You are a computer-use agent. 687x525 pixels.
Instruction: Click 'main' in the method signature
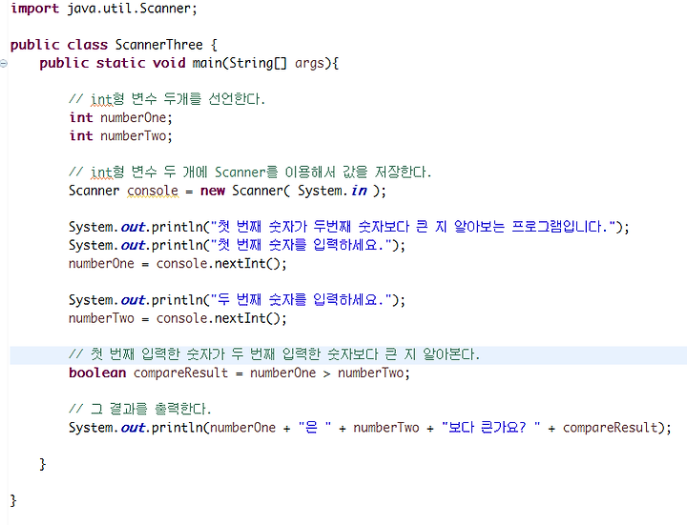207,63
